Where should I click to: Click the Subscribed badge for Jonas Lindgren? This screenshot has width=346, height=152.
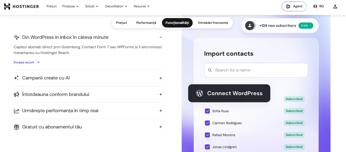coord(294,147)
